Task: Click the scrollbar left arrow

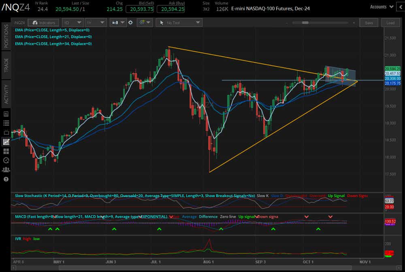Action: [13, 268]
